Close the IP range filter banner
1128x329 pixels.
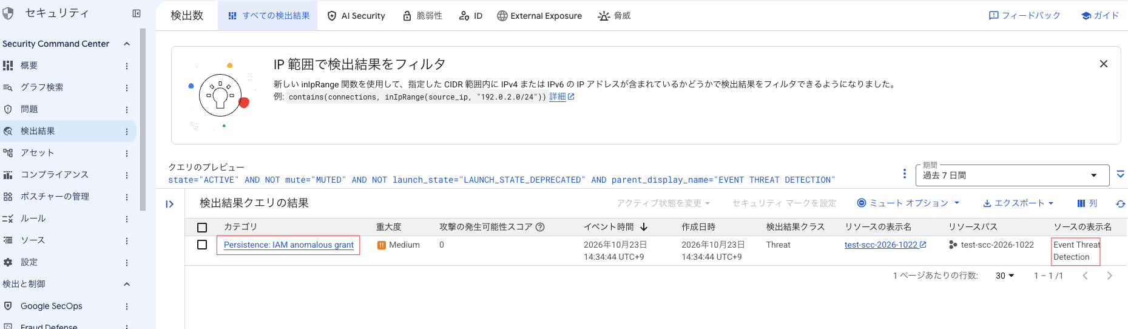[x=1104, y=64]
